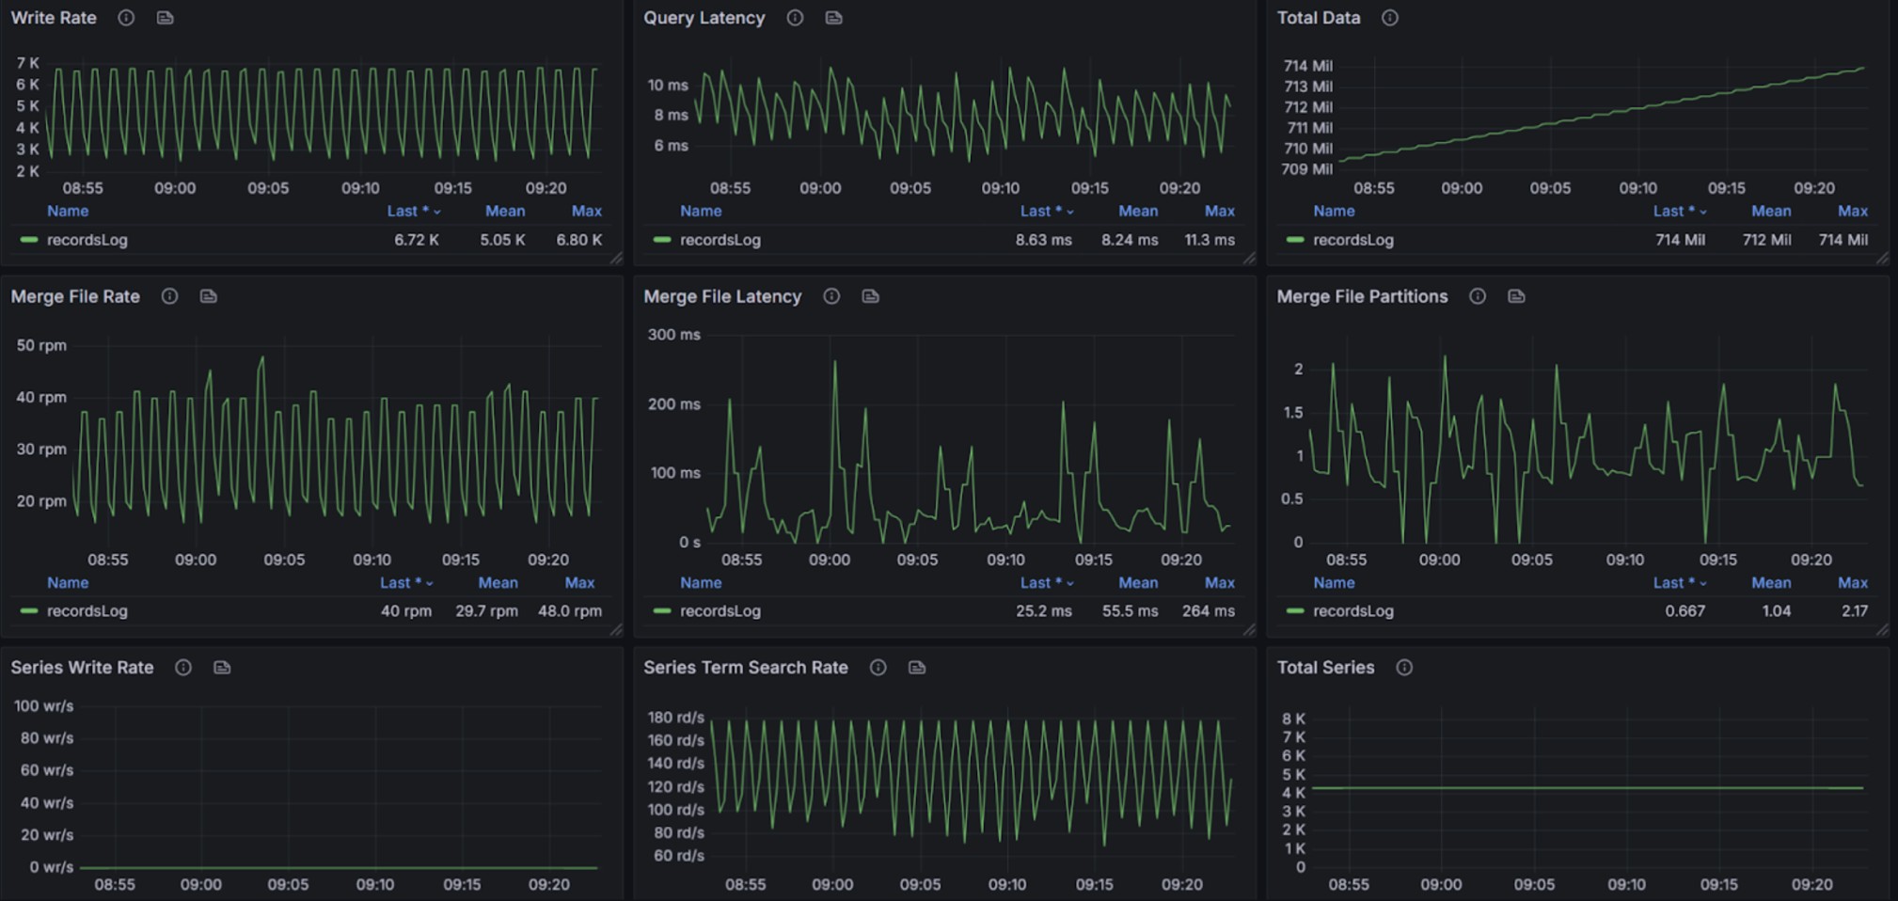Click the Merge File Partitions info icon
Image resolution: width=1898 pixels, height=901 pixels.
(1478, 296)
